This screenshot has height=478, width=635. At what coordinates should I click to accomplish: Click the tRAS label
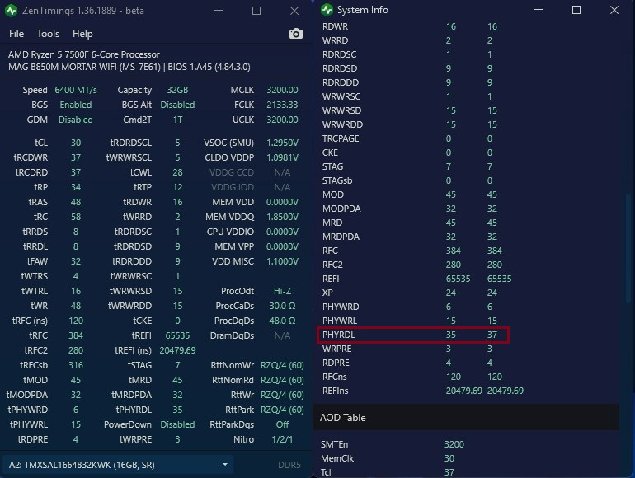[38, 202]
